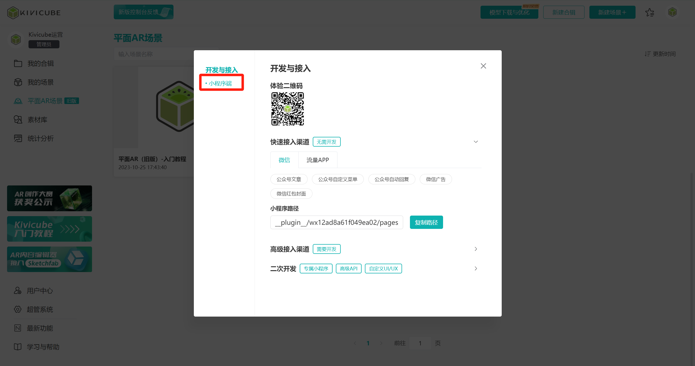Click the 我的合辑 folder icon
695x366 pixels.
click(x=18, y=64)
